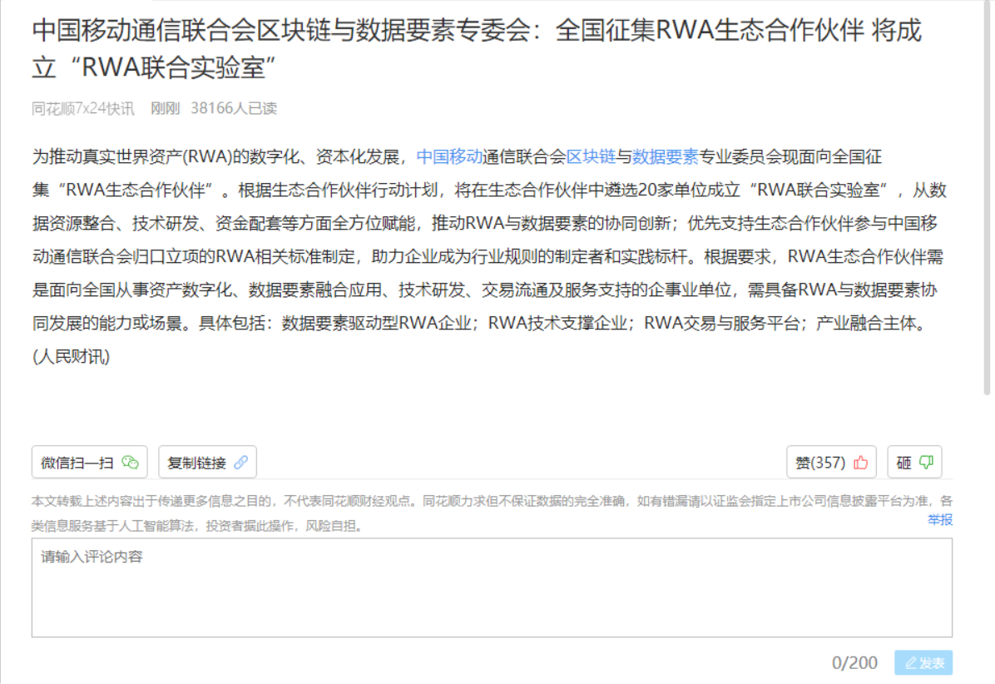This screenshot has height=684, width=995.
Task: Open the 数据要素 hyperlink in article
Action: point(665,156)
